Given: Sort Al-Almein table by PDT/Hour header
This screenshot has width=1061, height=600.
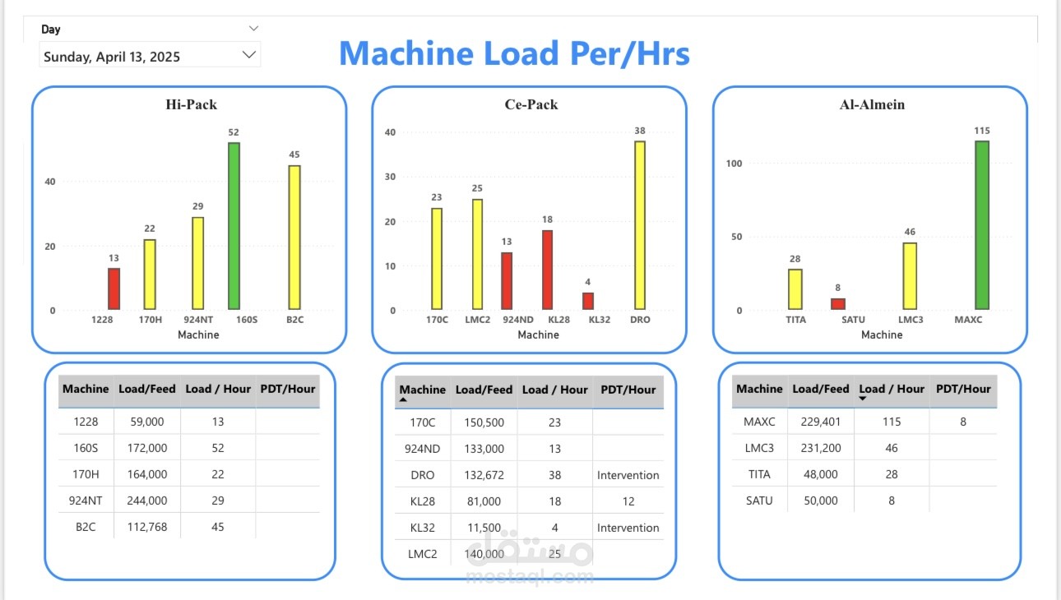Looking at the screenshot, I should click(963, 389).
